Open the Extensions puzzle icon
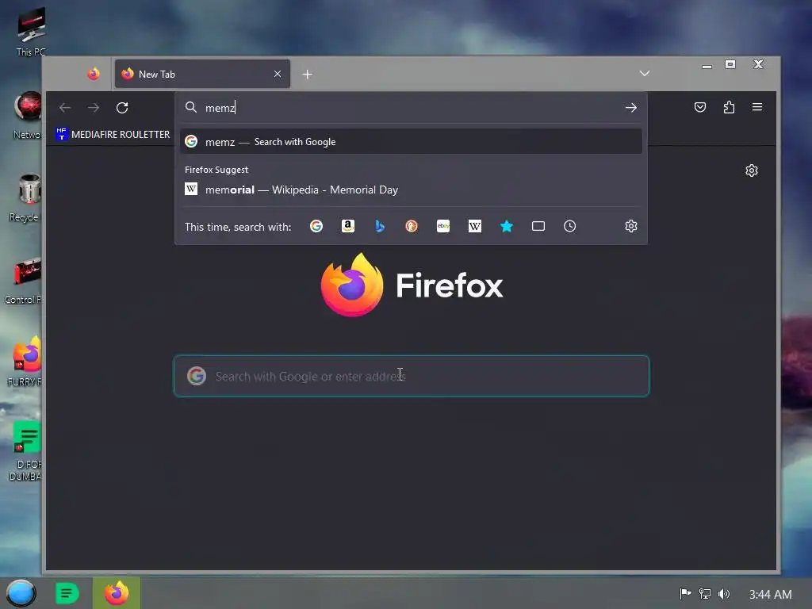 click(730, 107)
